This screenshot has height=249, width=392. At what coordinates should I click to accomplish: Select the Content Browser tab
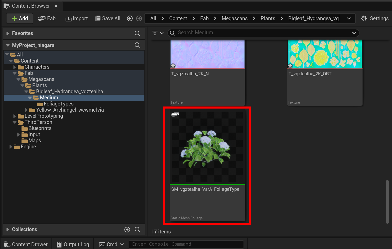pos(31,6)
